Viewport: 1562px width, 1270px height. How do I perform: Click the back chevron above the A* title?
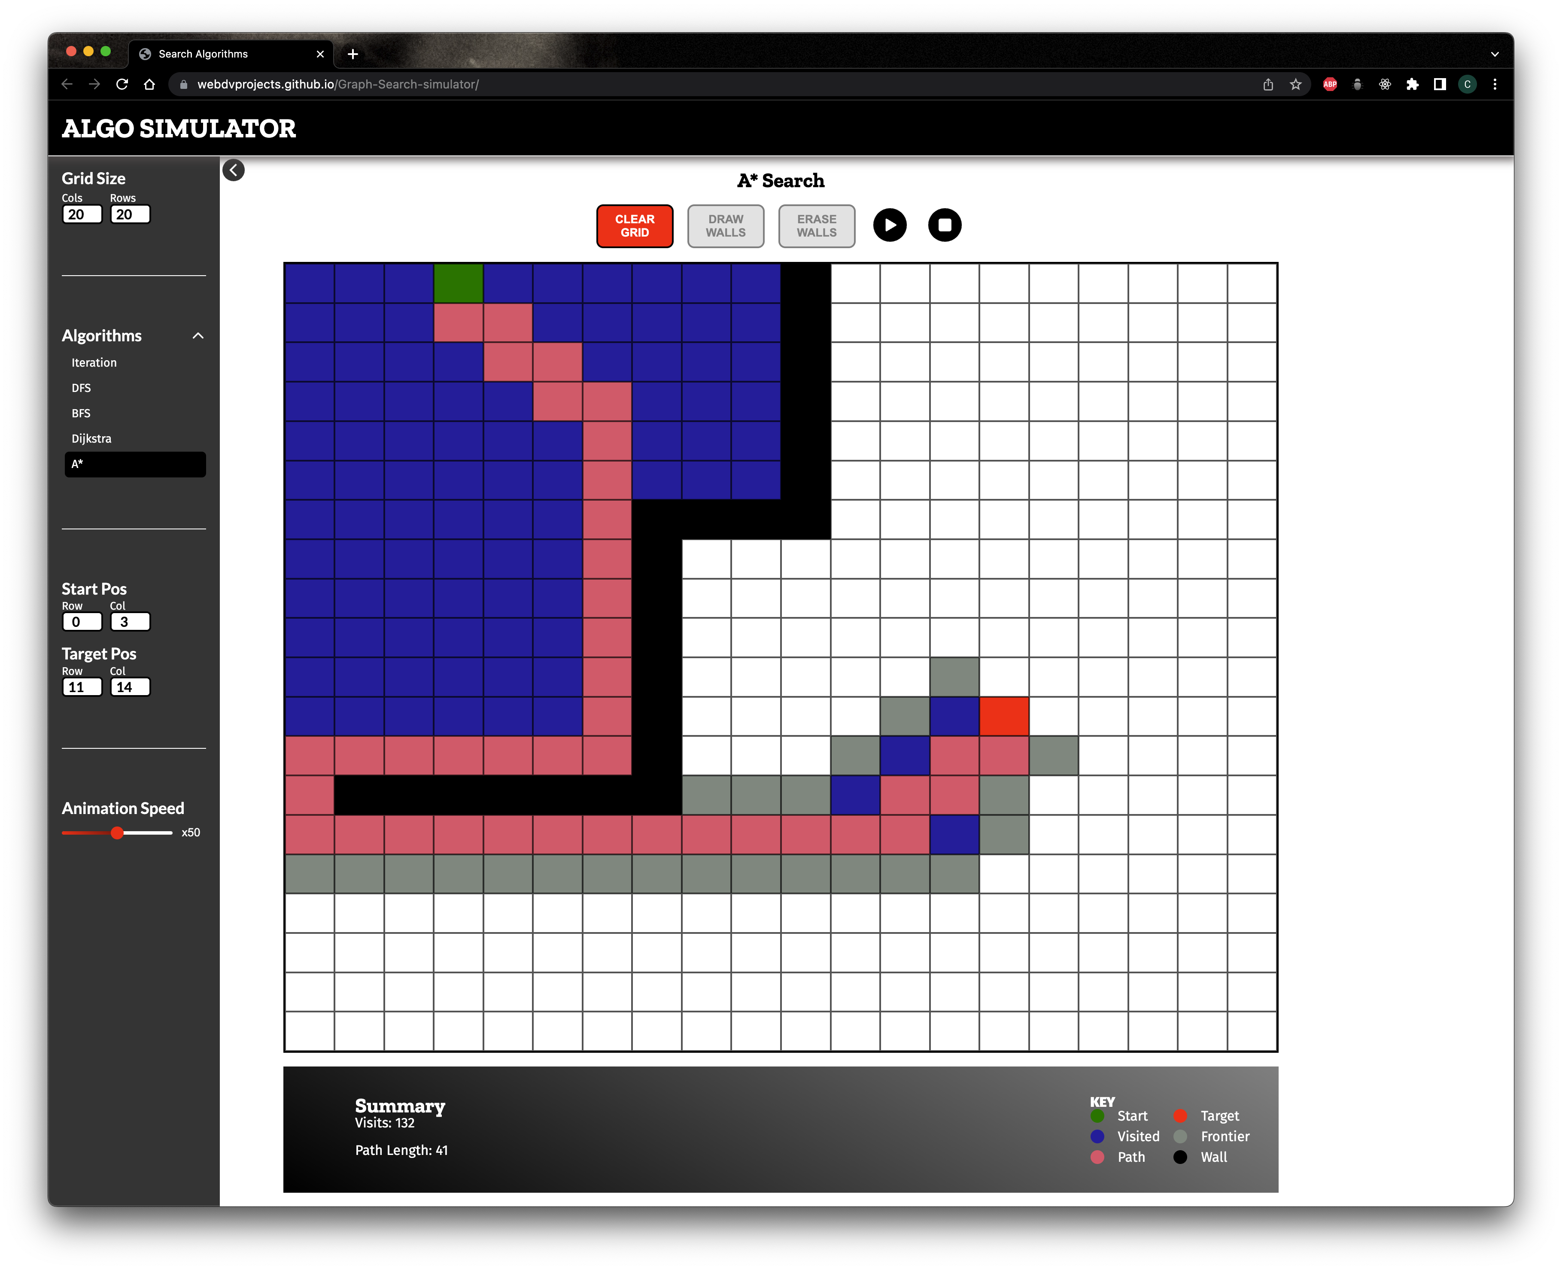(x=234, y=170)
